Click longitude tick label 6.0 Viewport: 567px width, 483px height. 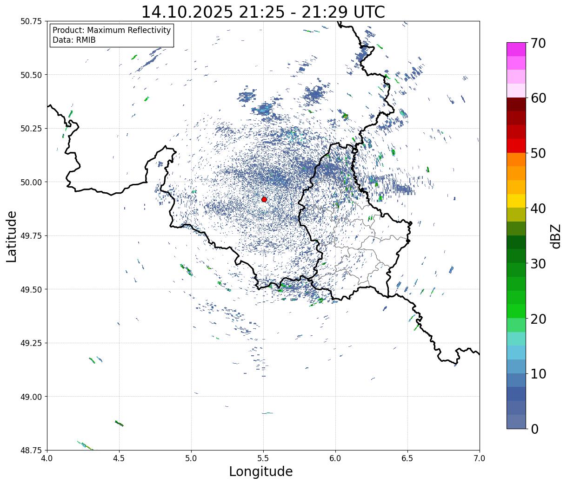335,458
